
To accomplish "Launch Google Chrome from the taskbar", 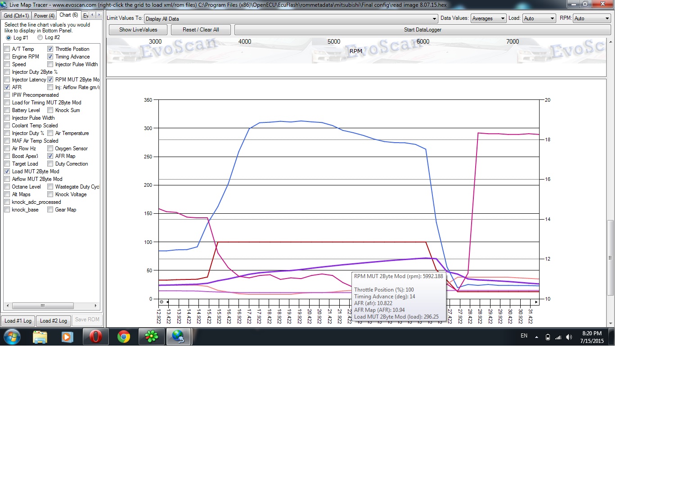I will pyautogui.click(x=124, y=337).
